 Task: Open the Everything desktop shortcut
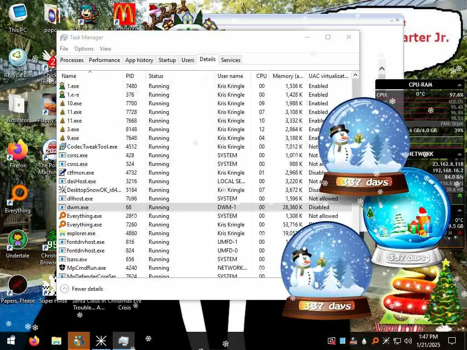(x=18, y=199)
